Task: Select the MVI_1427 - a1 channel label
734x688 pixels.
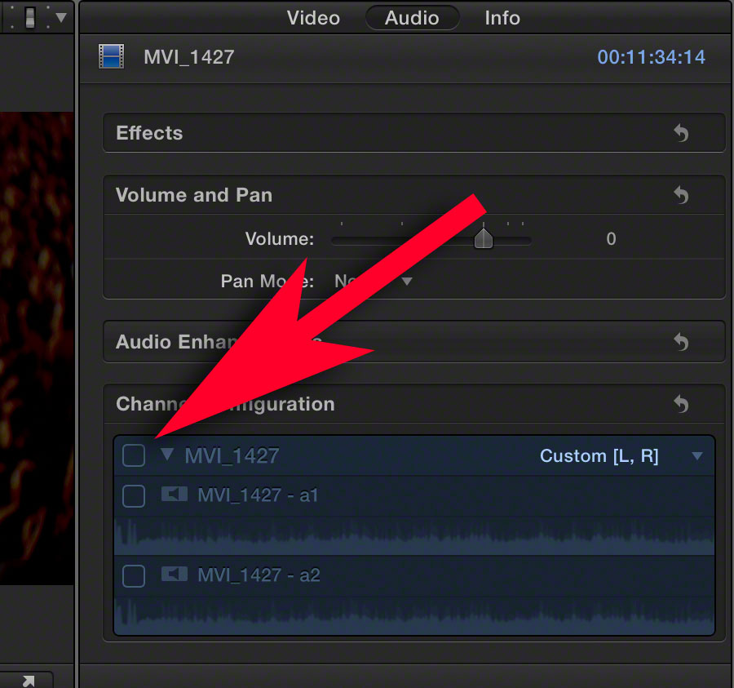Action: (258, 495)
